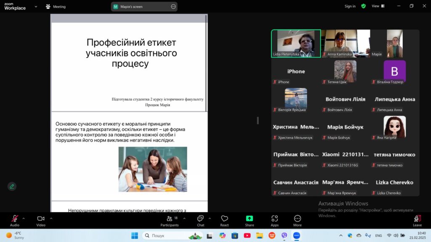
Task: Open the Zoom Workplace dropdown arrow
Action: [x=36, y=7]
